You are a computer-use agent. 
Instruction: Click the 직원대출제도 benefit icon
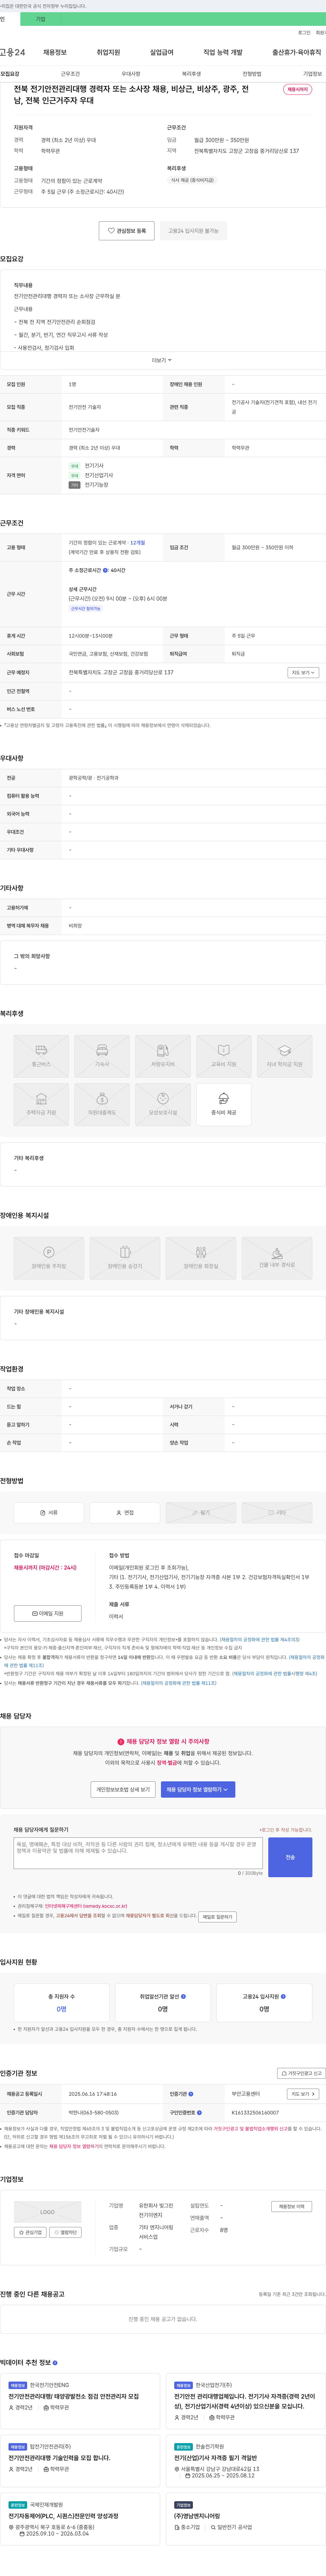coord(102,1104)
